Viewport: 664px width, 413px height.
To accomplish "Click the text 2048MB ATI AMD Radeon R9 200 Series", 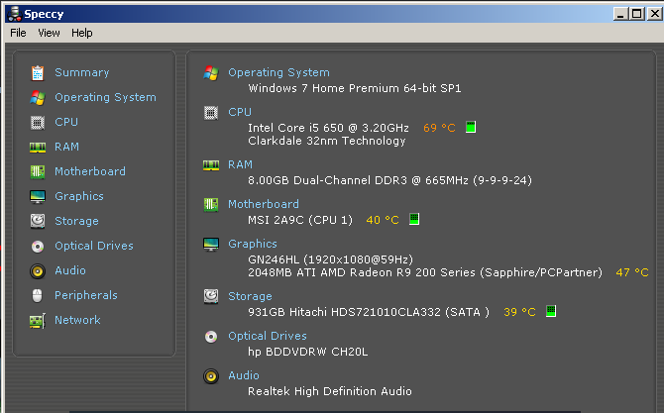I will point(362,272).
